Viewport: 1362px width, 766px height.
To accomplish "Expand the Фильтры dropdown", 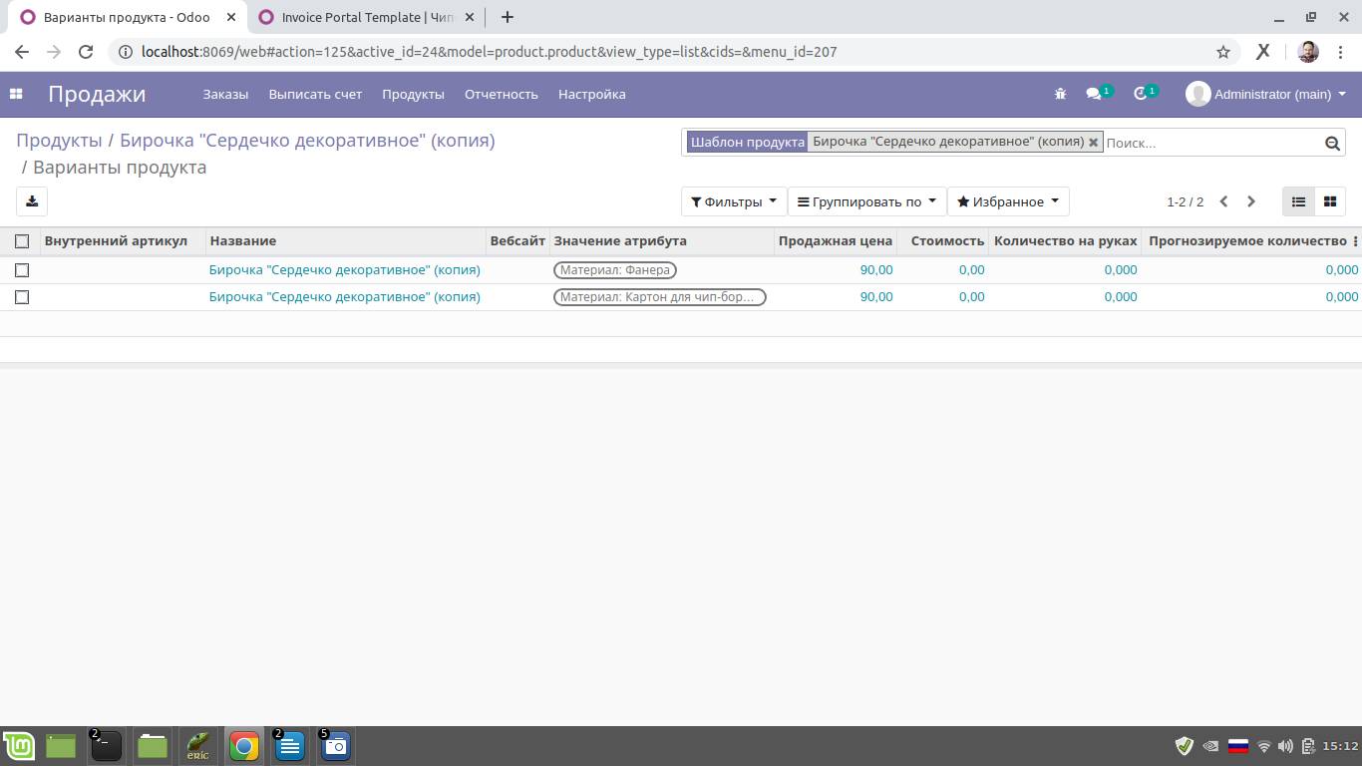I will tap(733, 201).
